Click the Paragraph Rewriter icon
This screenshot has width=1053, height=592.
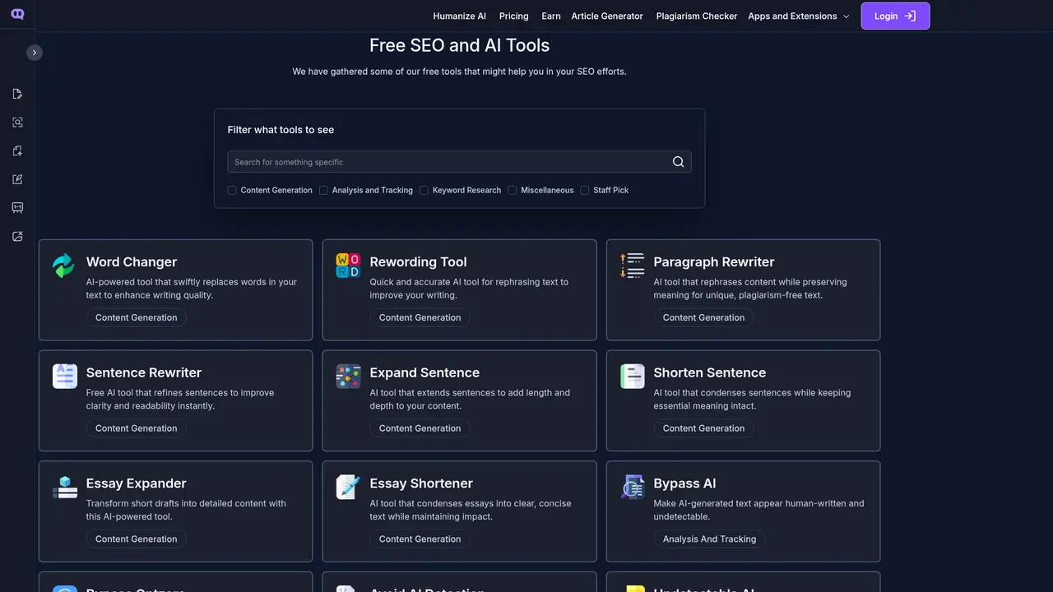pos(632,266)
